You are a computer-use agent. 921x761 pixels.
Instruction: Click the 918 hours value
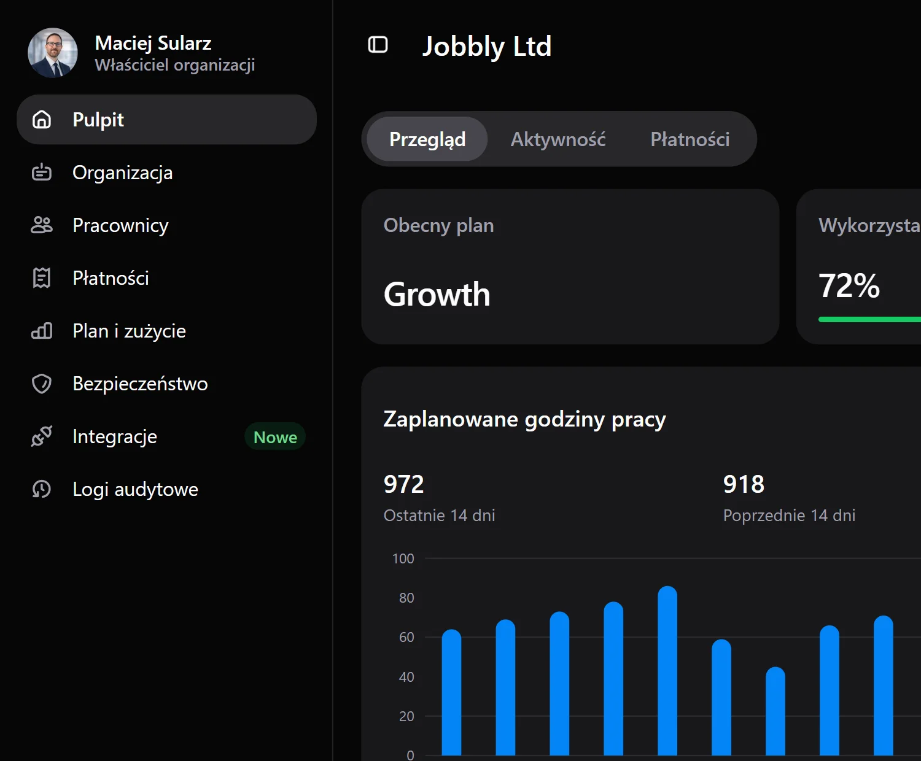pos(744,484)
